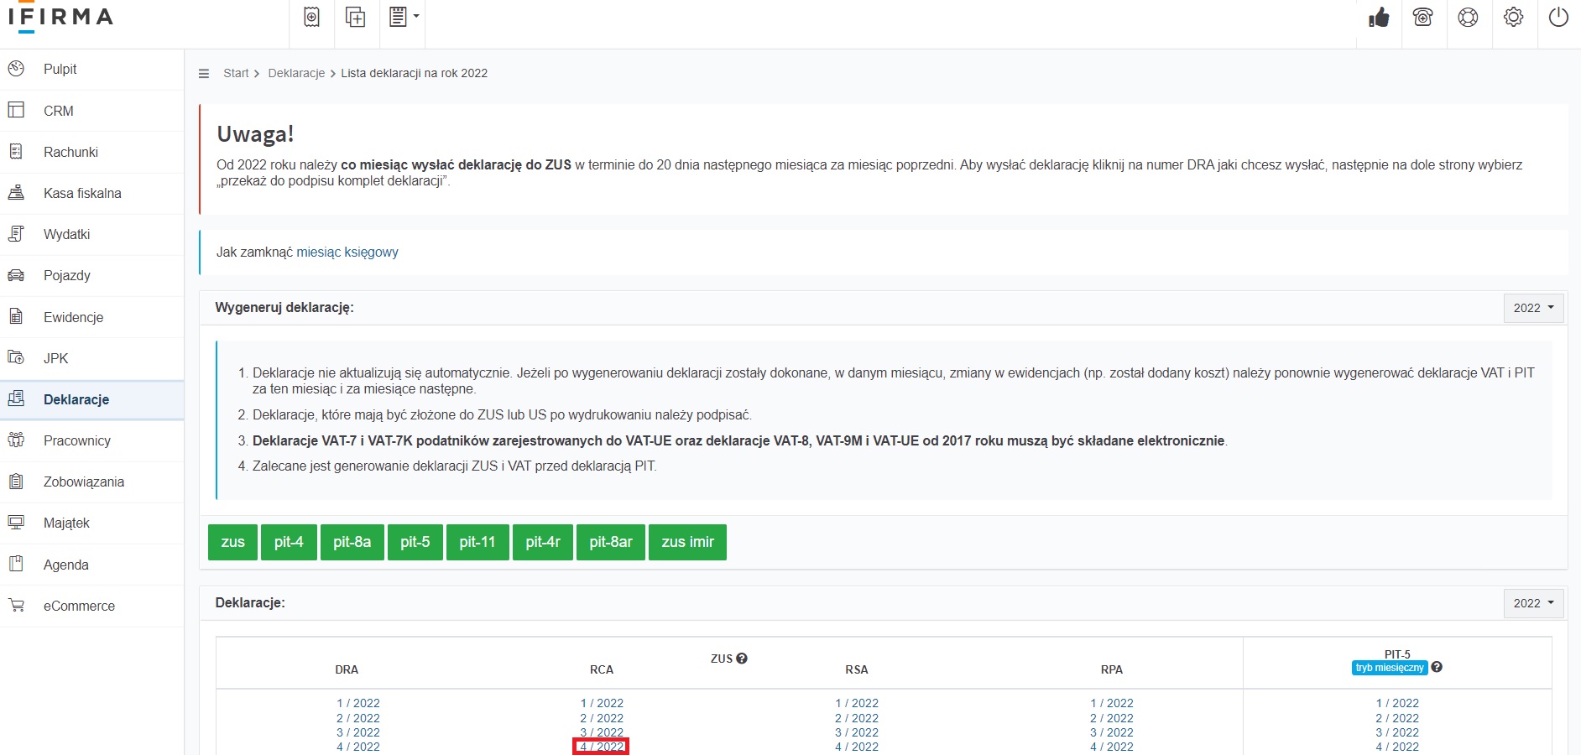Image resolution: width=1581 pixels, height=755 pixels.
Task: Open PIT-5 declaration 2 / 2022
Action: tap(1397, 718)
